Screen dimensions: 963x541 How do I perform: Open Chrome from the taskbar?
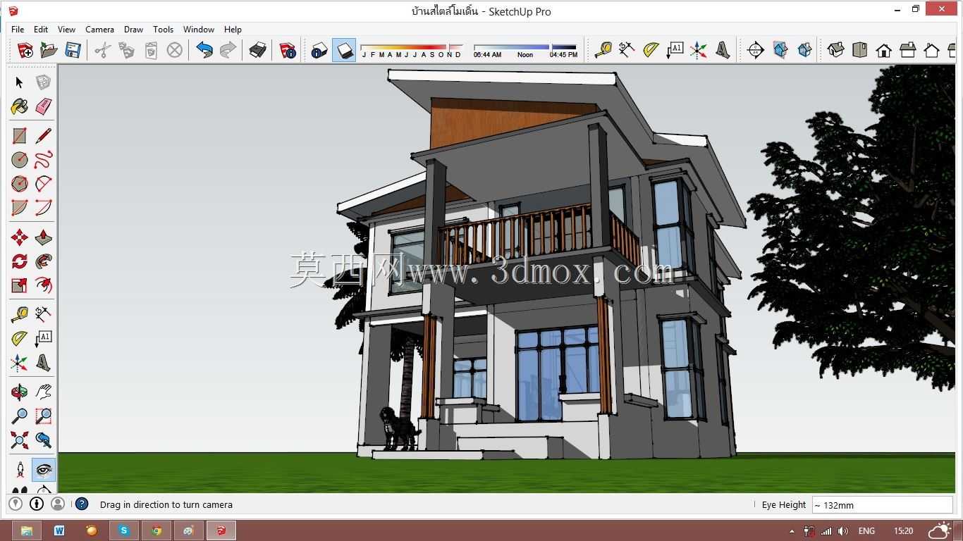pos(157,530)
